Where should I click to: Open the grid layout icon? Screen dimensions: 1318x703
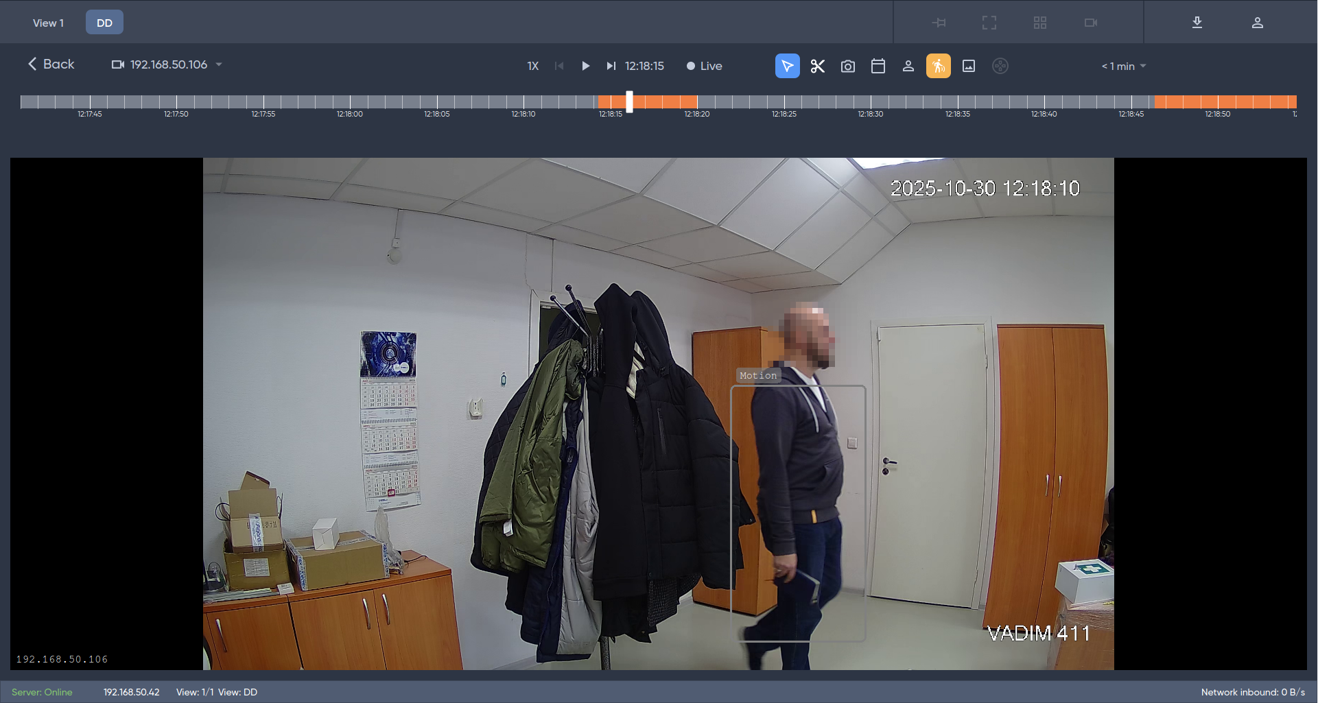[x=1040, y=23]
